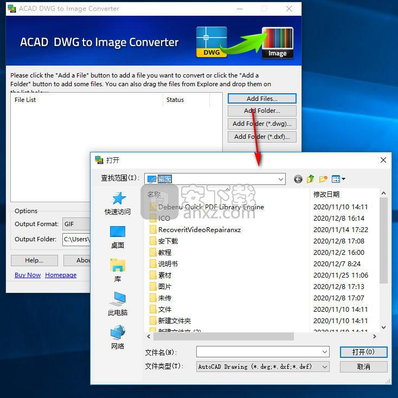Select the ICO folder row
The height and width of the screenshot is (398, 398).
click(x=164, y=218)
